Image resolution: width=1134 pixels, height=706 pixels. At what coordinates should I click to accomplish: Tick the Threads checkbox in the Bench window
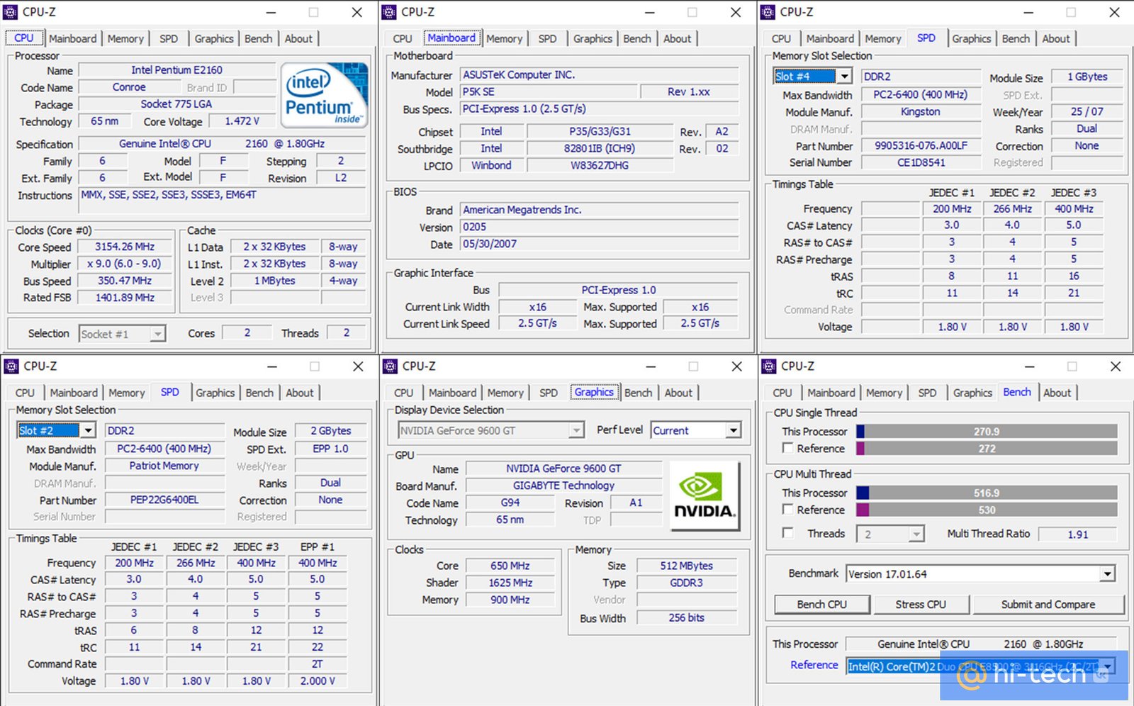point(787,532)
